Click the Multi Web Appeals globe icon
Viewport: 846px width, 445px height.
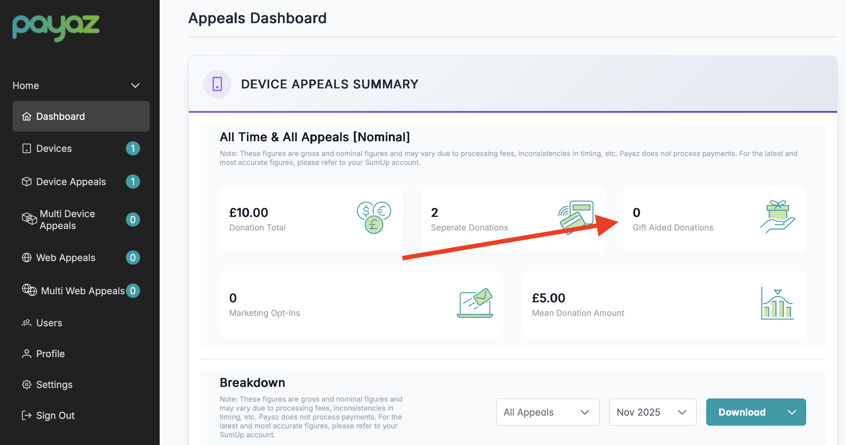(30, 290)
